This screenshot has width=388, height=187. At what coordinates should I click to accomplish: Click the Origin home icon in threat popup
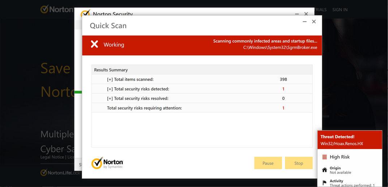(x=325, y=170)
